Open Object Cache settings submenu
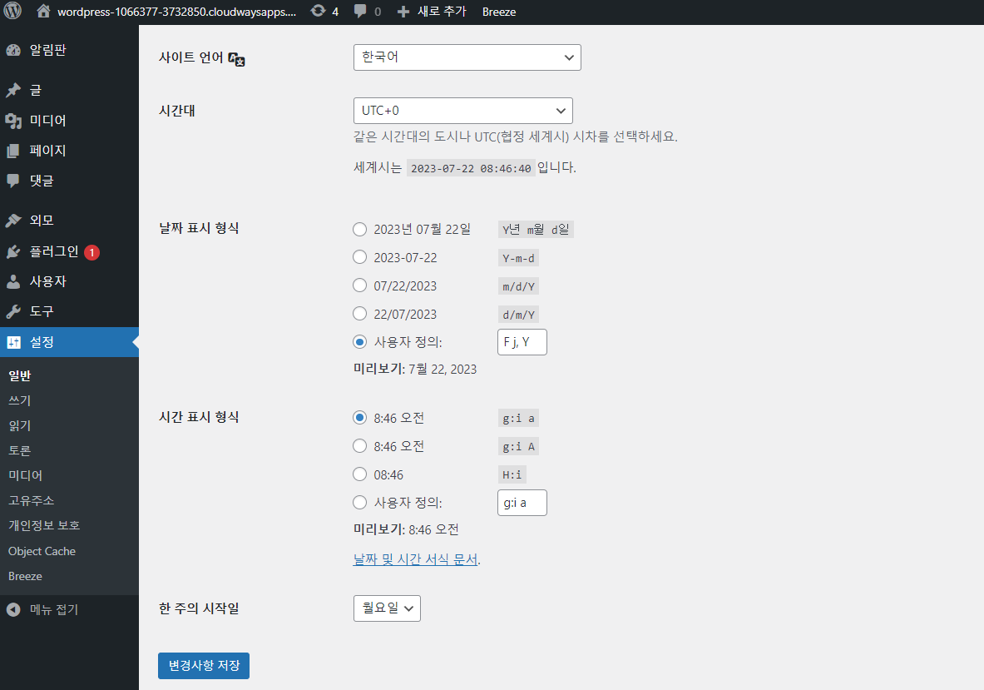This screenshot has height=690, width=984. (x=42, y=551)
